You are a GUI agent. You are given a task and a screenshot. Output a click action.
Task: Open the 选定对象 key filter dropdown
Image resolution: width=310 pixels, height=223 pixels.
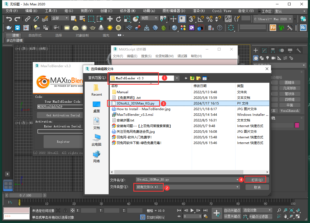point(257,210)
